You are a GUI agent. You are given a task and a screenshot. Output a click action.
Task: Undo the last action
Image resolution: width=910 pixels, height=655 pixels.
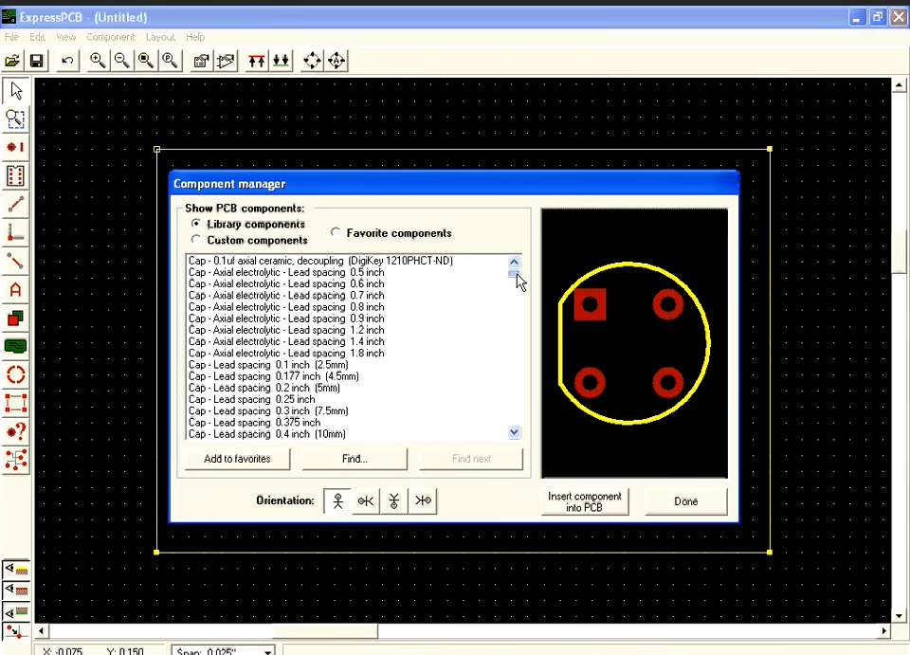point(65,60)
